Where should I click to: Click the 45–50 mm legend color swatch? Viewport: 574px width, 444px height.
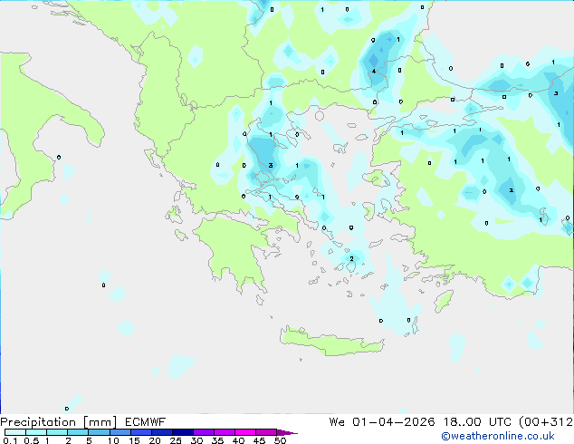[x=266, y=432]
